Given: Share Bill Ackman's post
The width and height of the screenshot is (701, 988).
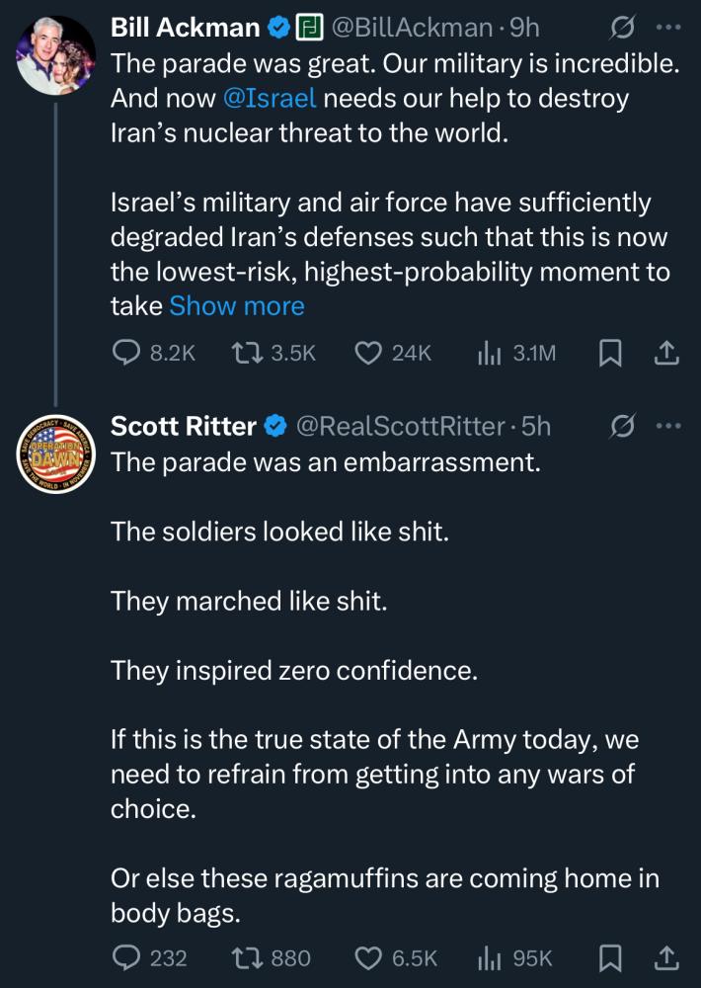Looking at the screenshot, I should point(666,353).
